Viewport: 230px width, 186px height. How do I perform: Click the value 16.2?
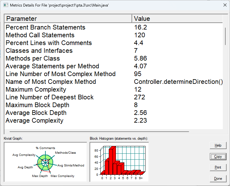coord(140,27)
